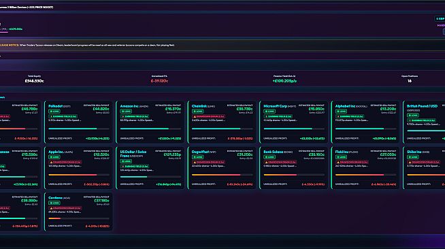Click Floki Inu's estimated sell payout value
This screenshot has width=445, height=249.
point(388,155)
